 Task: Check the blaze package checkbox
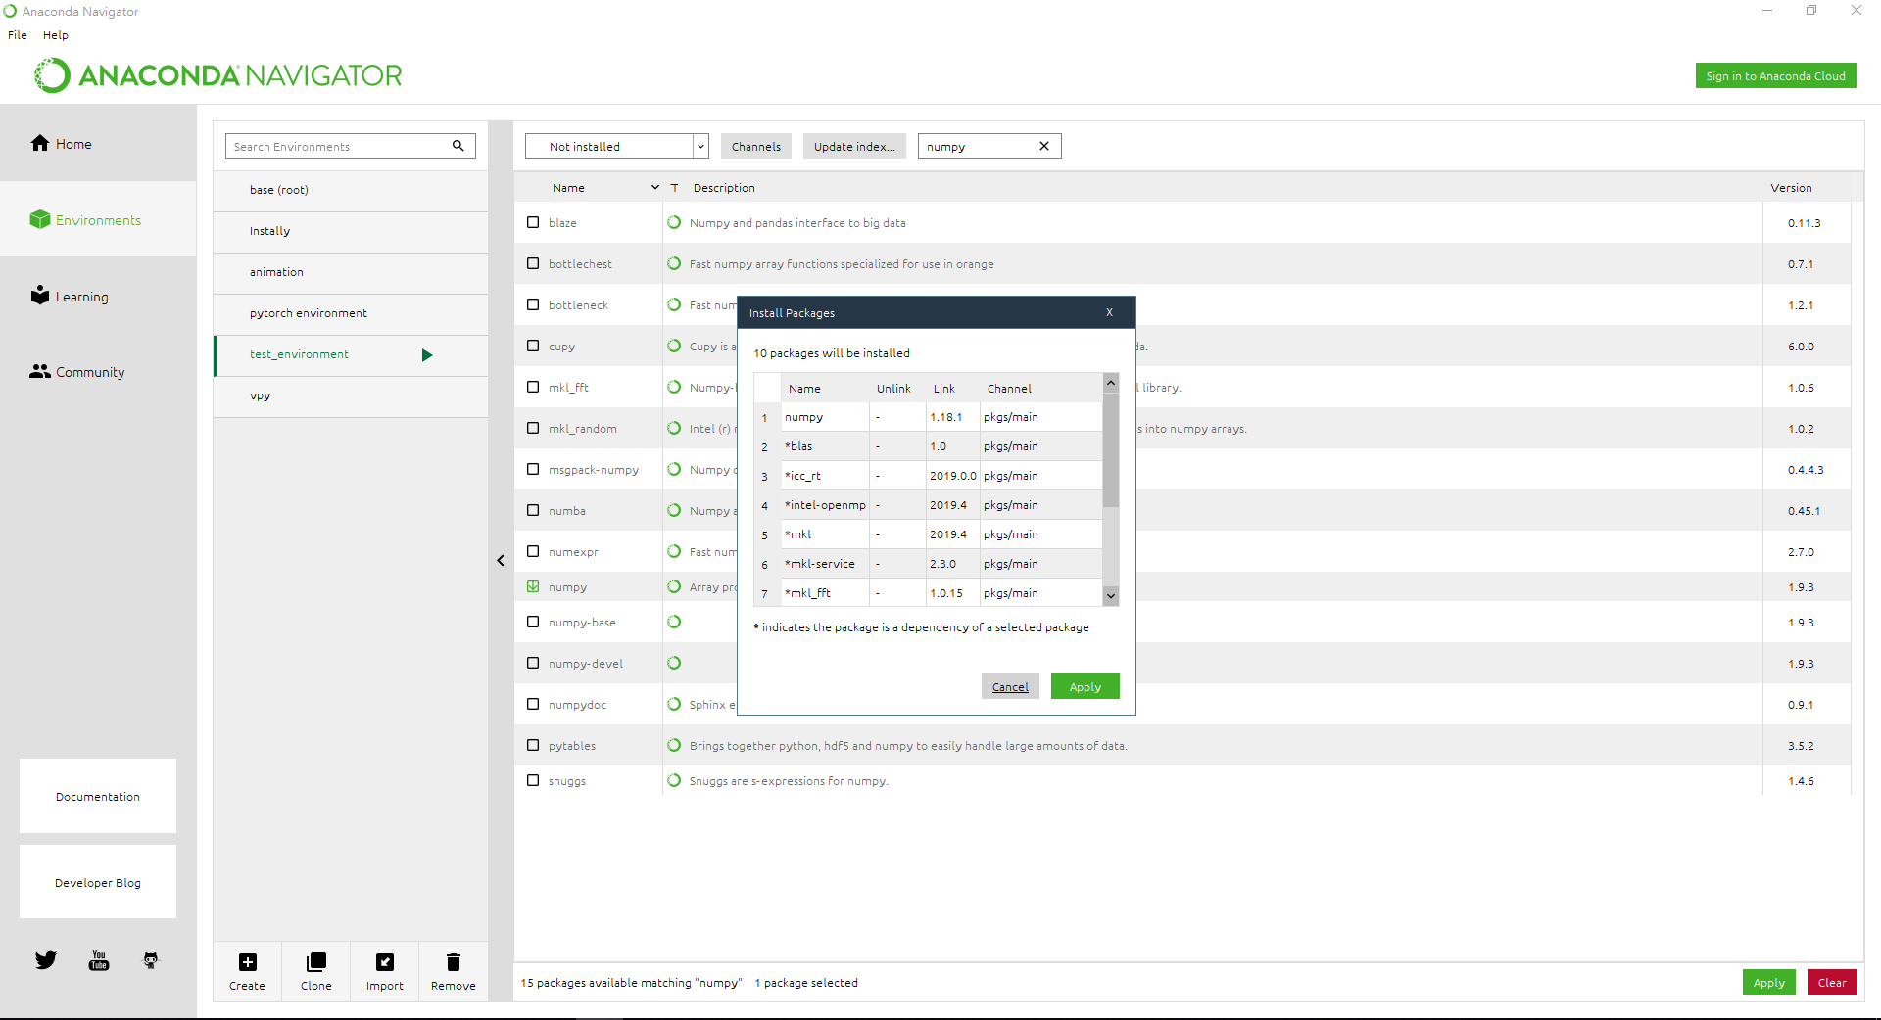[x=533, y=222]
